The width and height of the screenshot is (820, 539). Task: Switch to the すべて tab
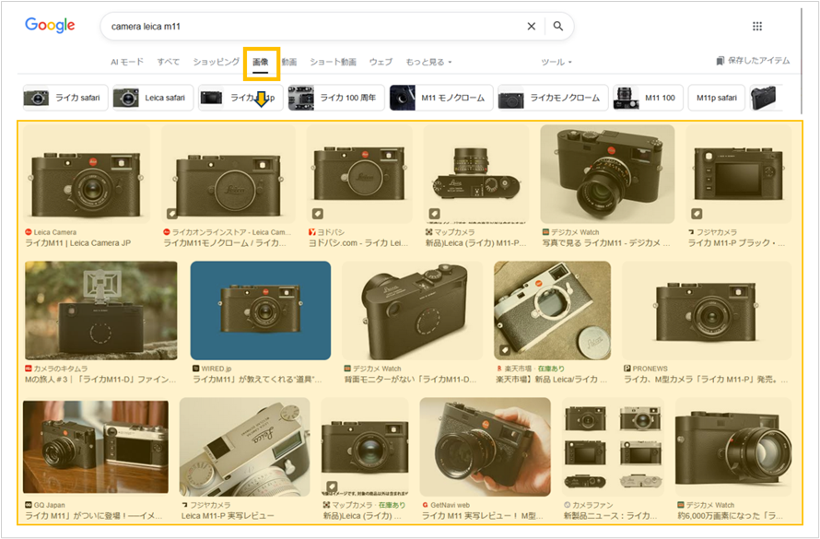point(168,61)
